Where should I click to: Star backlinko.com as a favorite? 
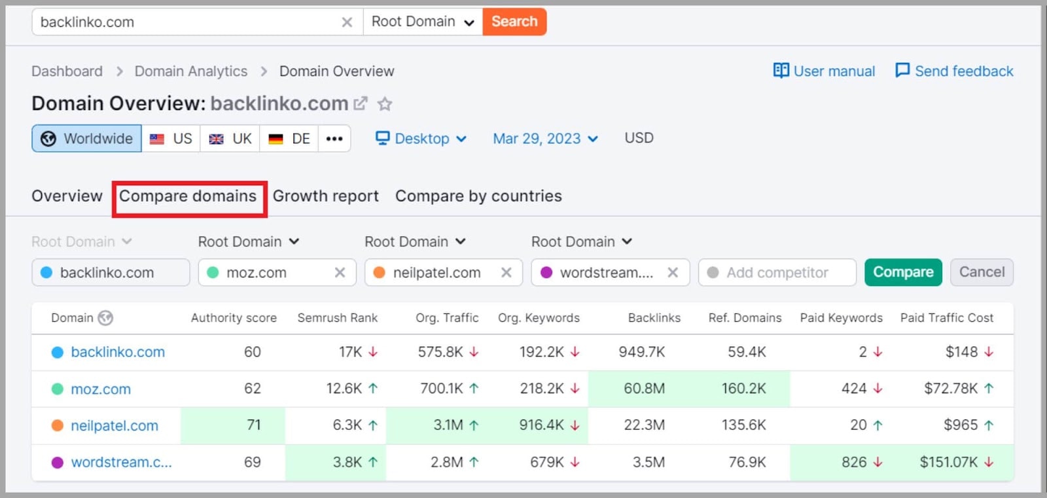coord(385,103)
